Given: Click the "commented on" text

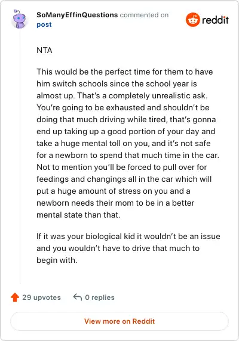Looking at the screenshot, I should [144, 15].
